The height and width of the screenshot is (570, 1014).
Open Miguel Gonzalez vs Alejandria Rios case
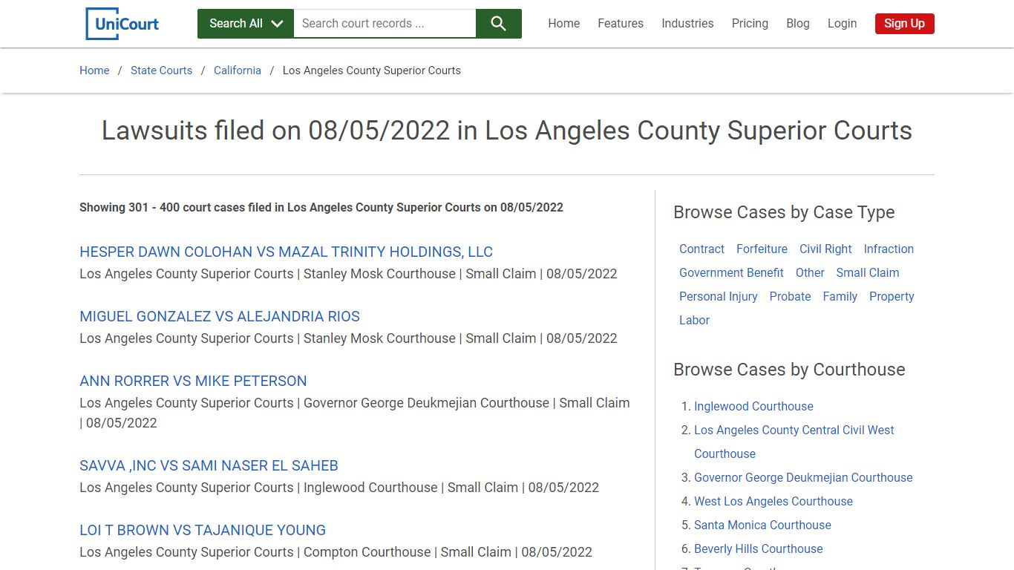(x=220, y=316)
